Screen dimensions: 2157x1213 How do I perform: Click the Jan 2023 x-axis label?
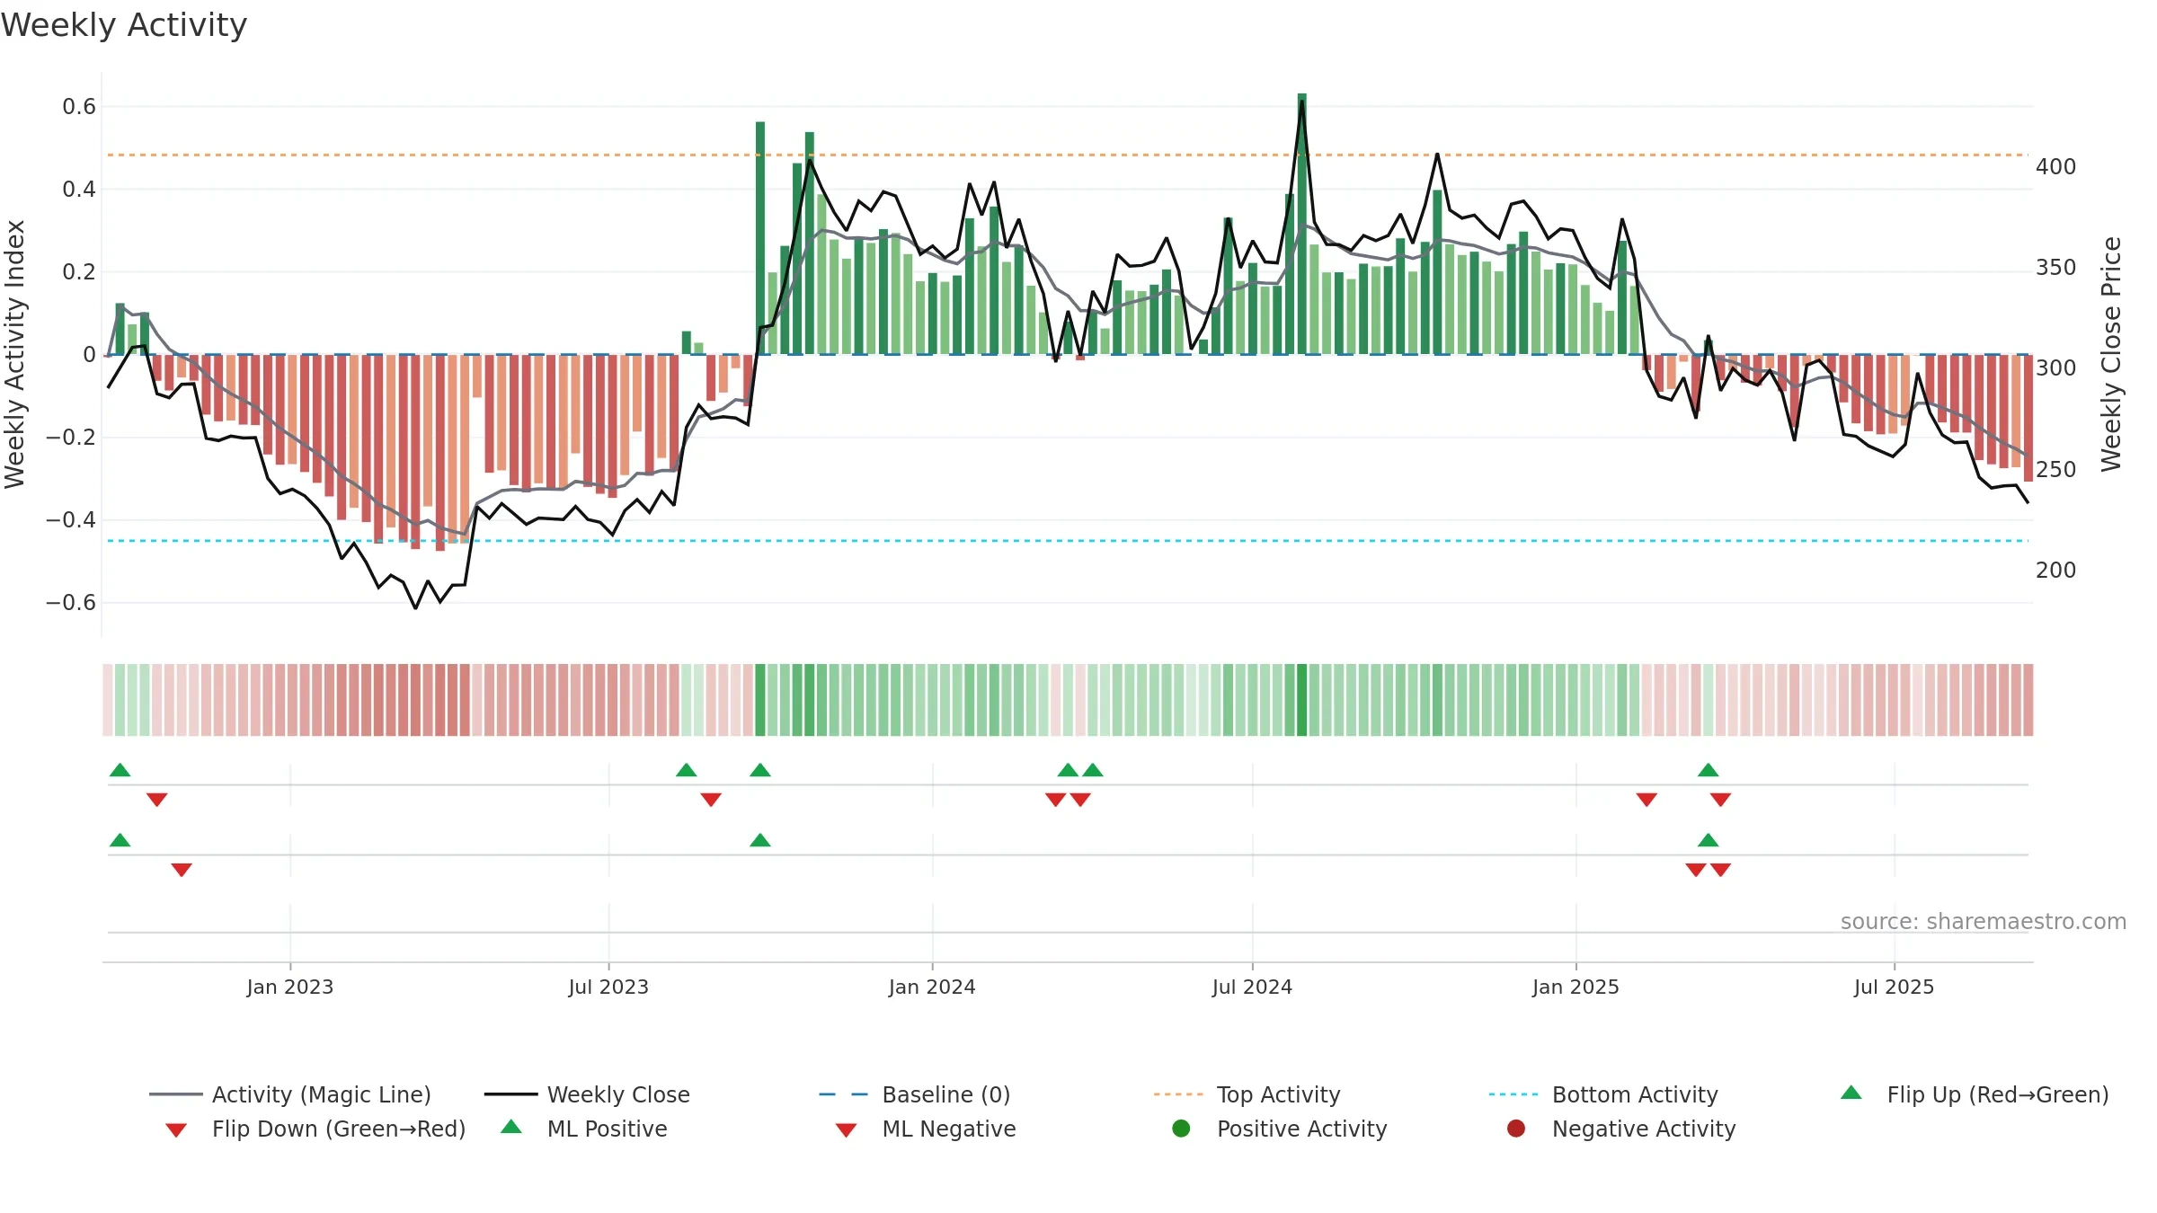click(x=290, y=987)
